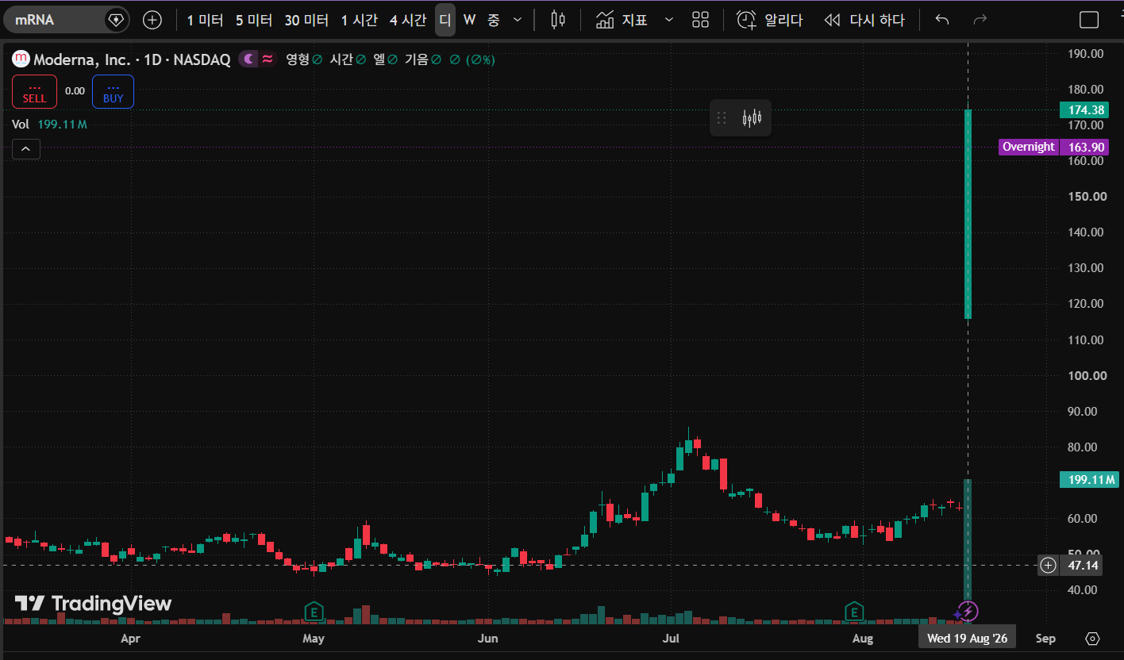This screenshot has height=660, width=1124.
Task: Select the 1 미터 interval
Action: pyautogui.click(x=205, y=20)
